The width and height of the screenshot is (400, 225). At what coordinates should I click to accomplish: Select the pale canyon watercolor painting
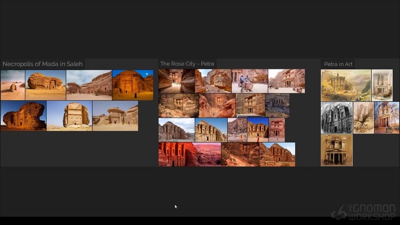tap(364, 118)
